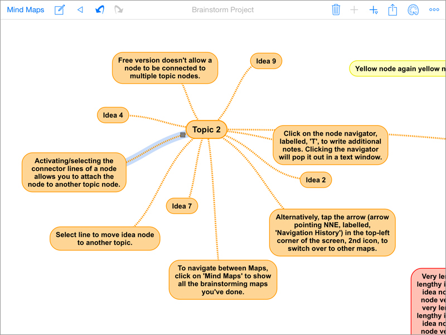Select the Idea 7 node
Image resolution: width=446 pixels, height=335 pixels.
pyautogui.click(x=182, y=205)
